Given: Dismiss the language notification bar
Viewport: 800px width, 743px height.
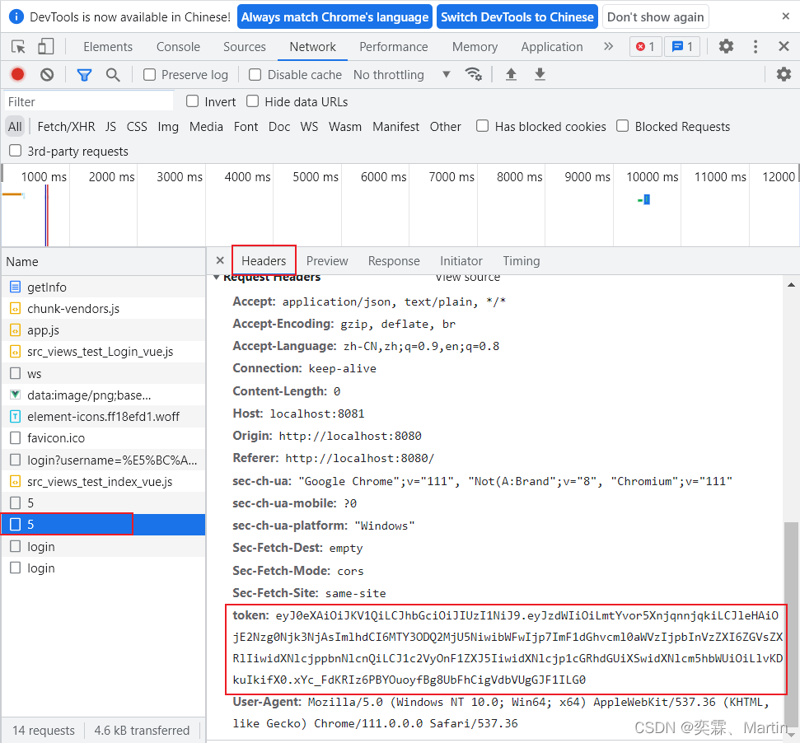Looking at the screenshot, I should click(786, 16).
